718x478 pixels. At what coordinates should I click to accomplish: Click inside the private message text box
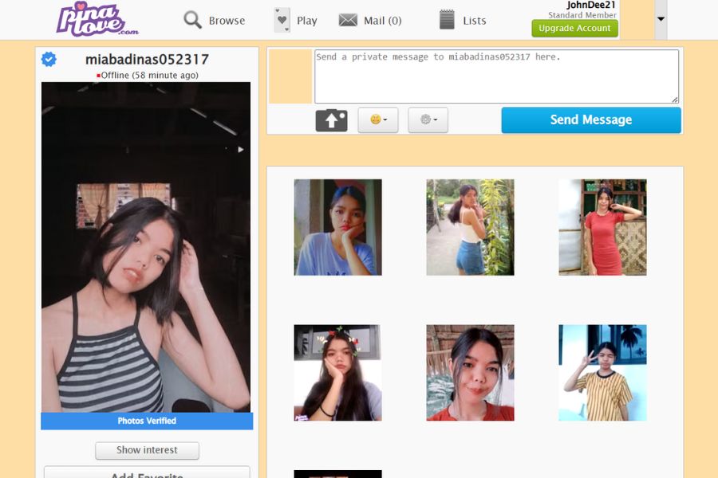496,76
